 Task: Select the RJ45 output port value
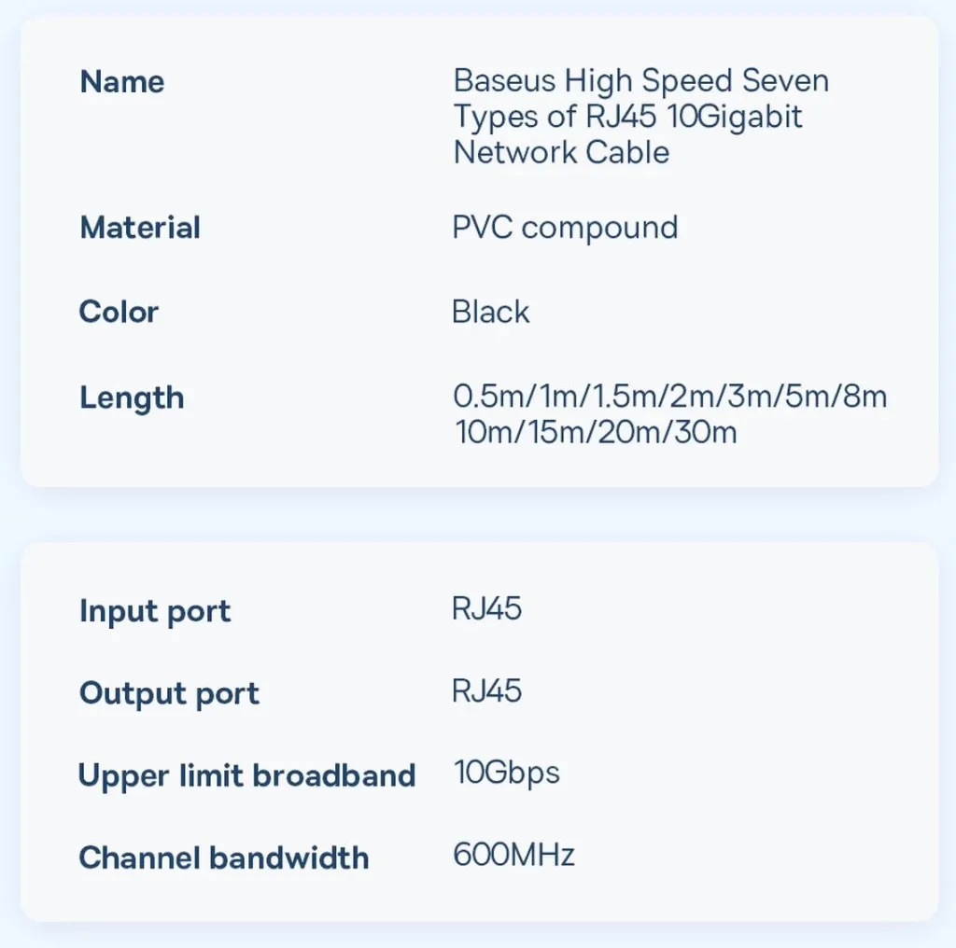[x=486, y=691]
